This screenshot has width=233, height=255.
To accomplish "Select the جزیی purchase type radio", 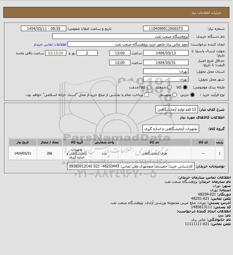I will 192,95.
